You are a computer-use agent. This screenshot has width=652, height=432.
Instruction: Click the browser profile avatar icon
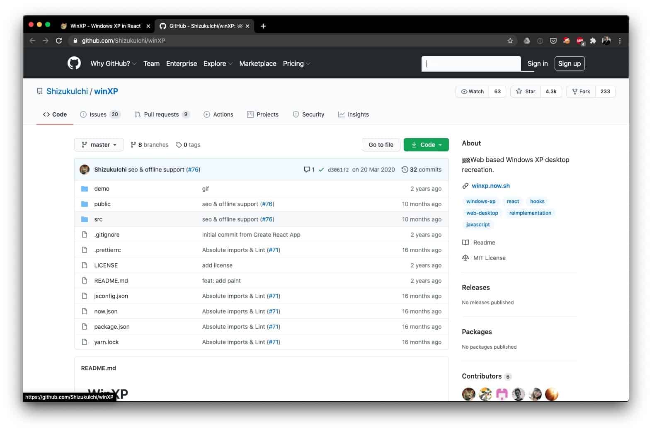click(x=606, y=41)
